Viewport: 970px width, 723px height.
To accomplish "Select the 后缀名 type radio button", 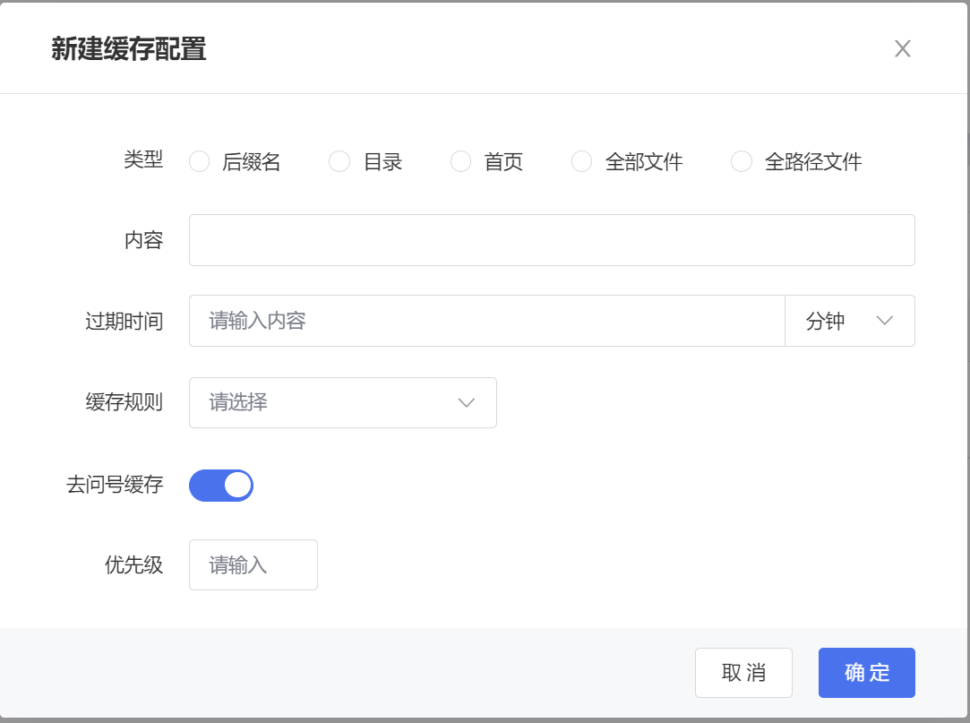I will click(200, 162).
